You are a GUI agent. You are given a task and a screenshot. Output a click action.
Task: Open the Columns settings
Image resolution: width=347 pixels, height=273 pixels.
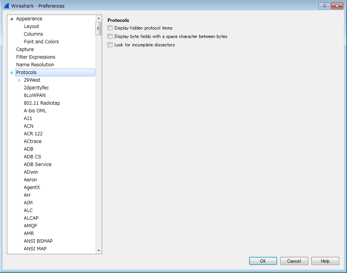[33, 34]
